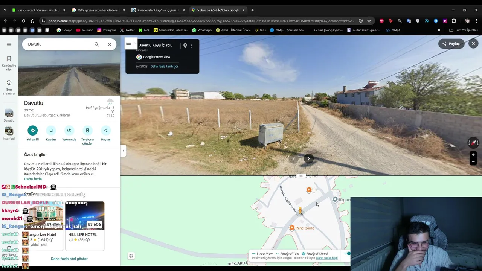Image resolution: width=482 pixels, height=271 pixels.
Task: Expand bookmarks overflow chevron
Action: click(439, 30)
